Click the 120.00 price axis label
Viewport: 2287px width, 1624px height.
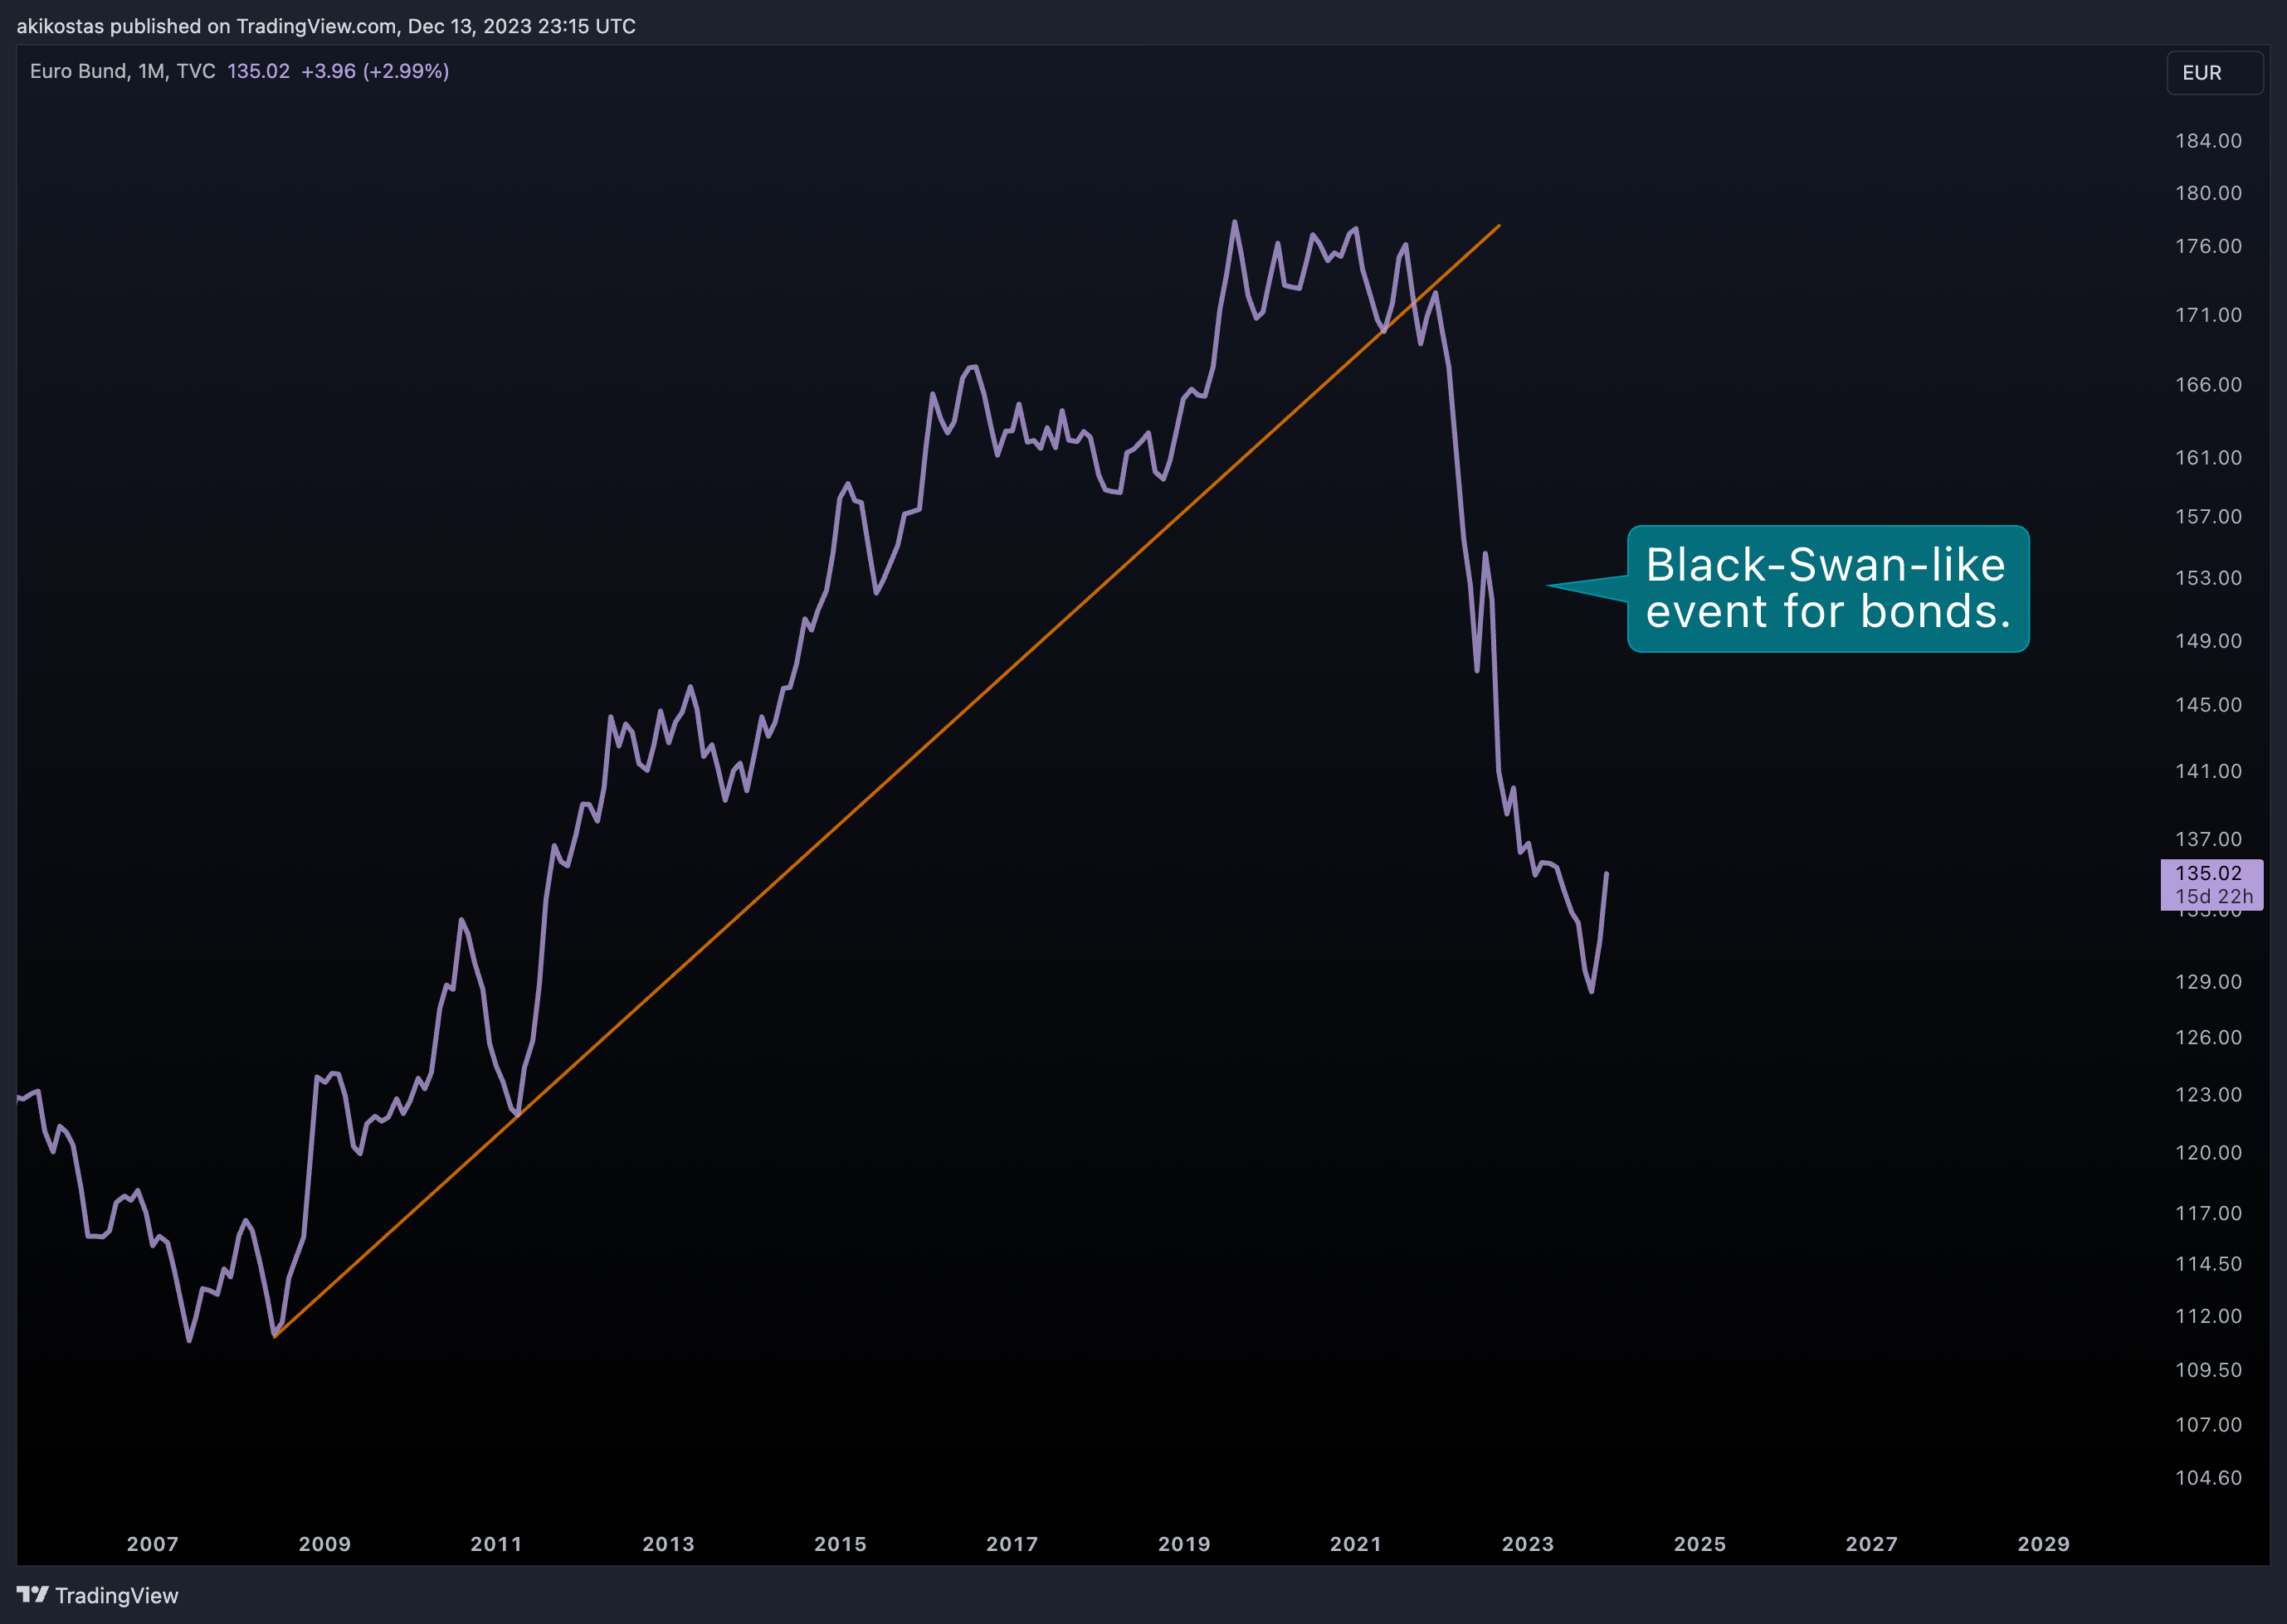[2208, 1153]
